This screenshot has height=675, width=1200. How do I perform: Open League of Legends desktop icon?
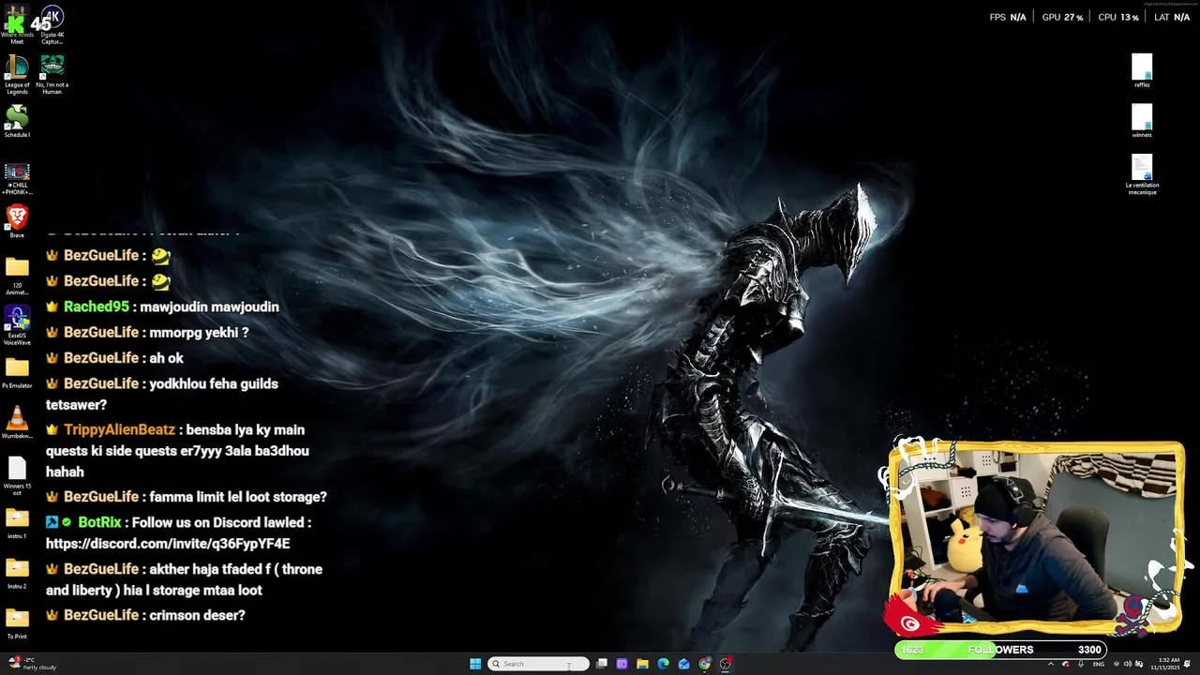tap(17, 75)
